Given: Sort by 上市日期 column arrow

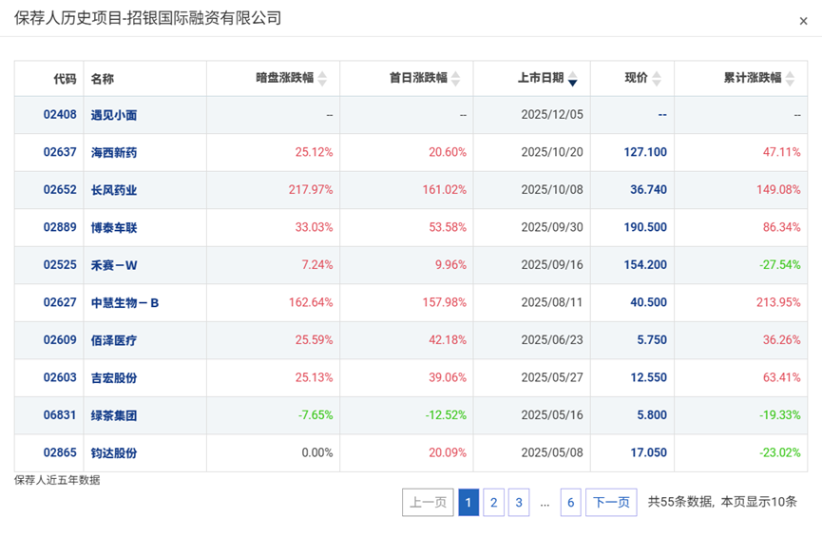Looking at the screenshot, I should [x=572, y=79].
